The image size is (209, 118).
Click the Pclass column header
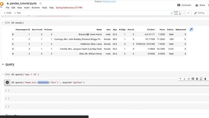pos(48,29)
